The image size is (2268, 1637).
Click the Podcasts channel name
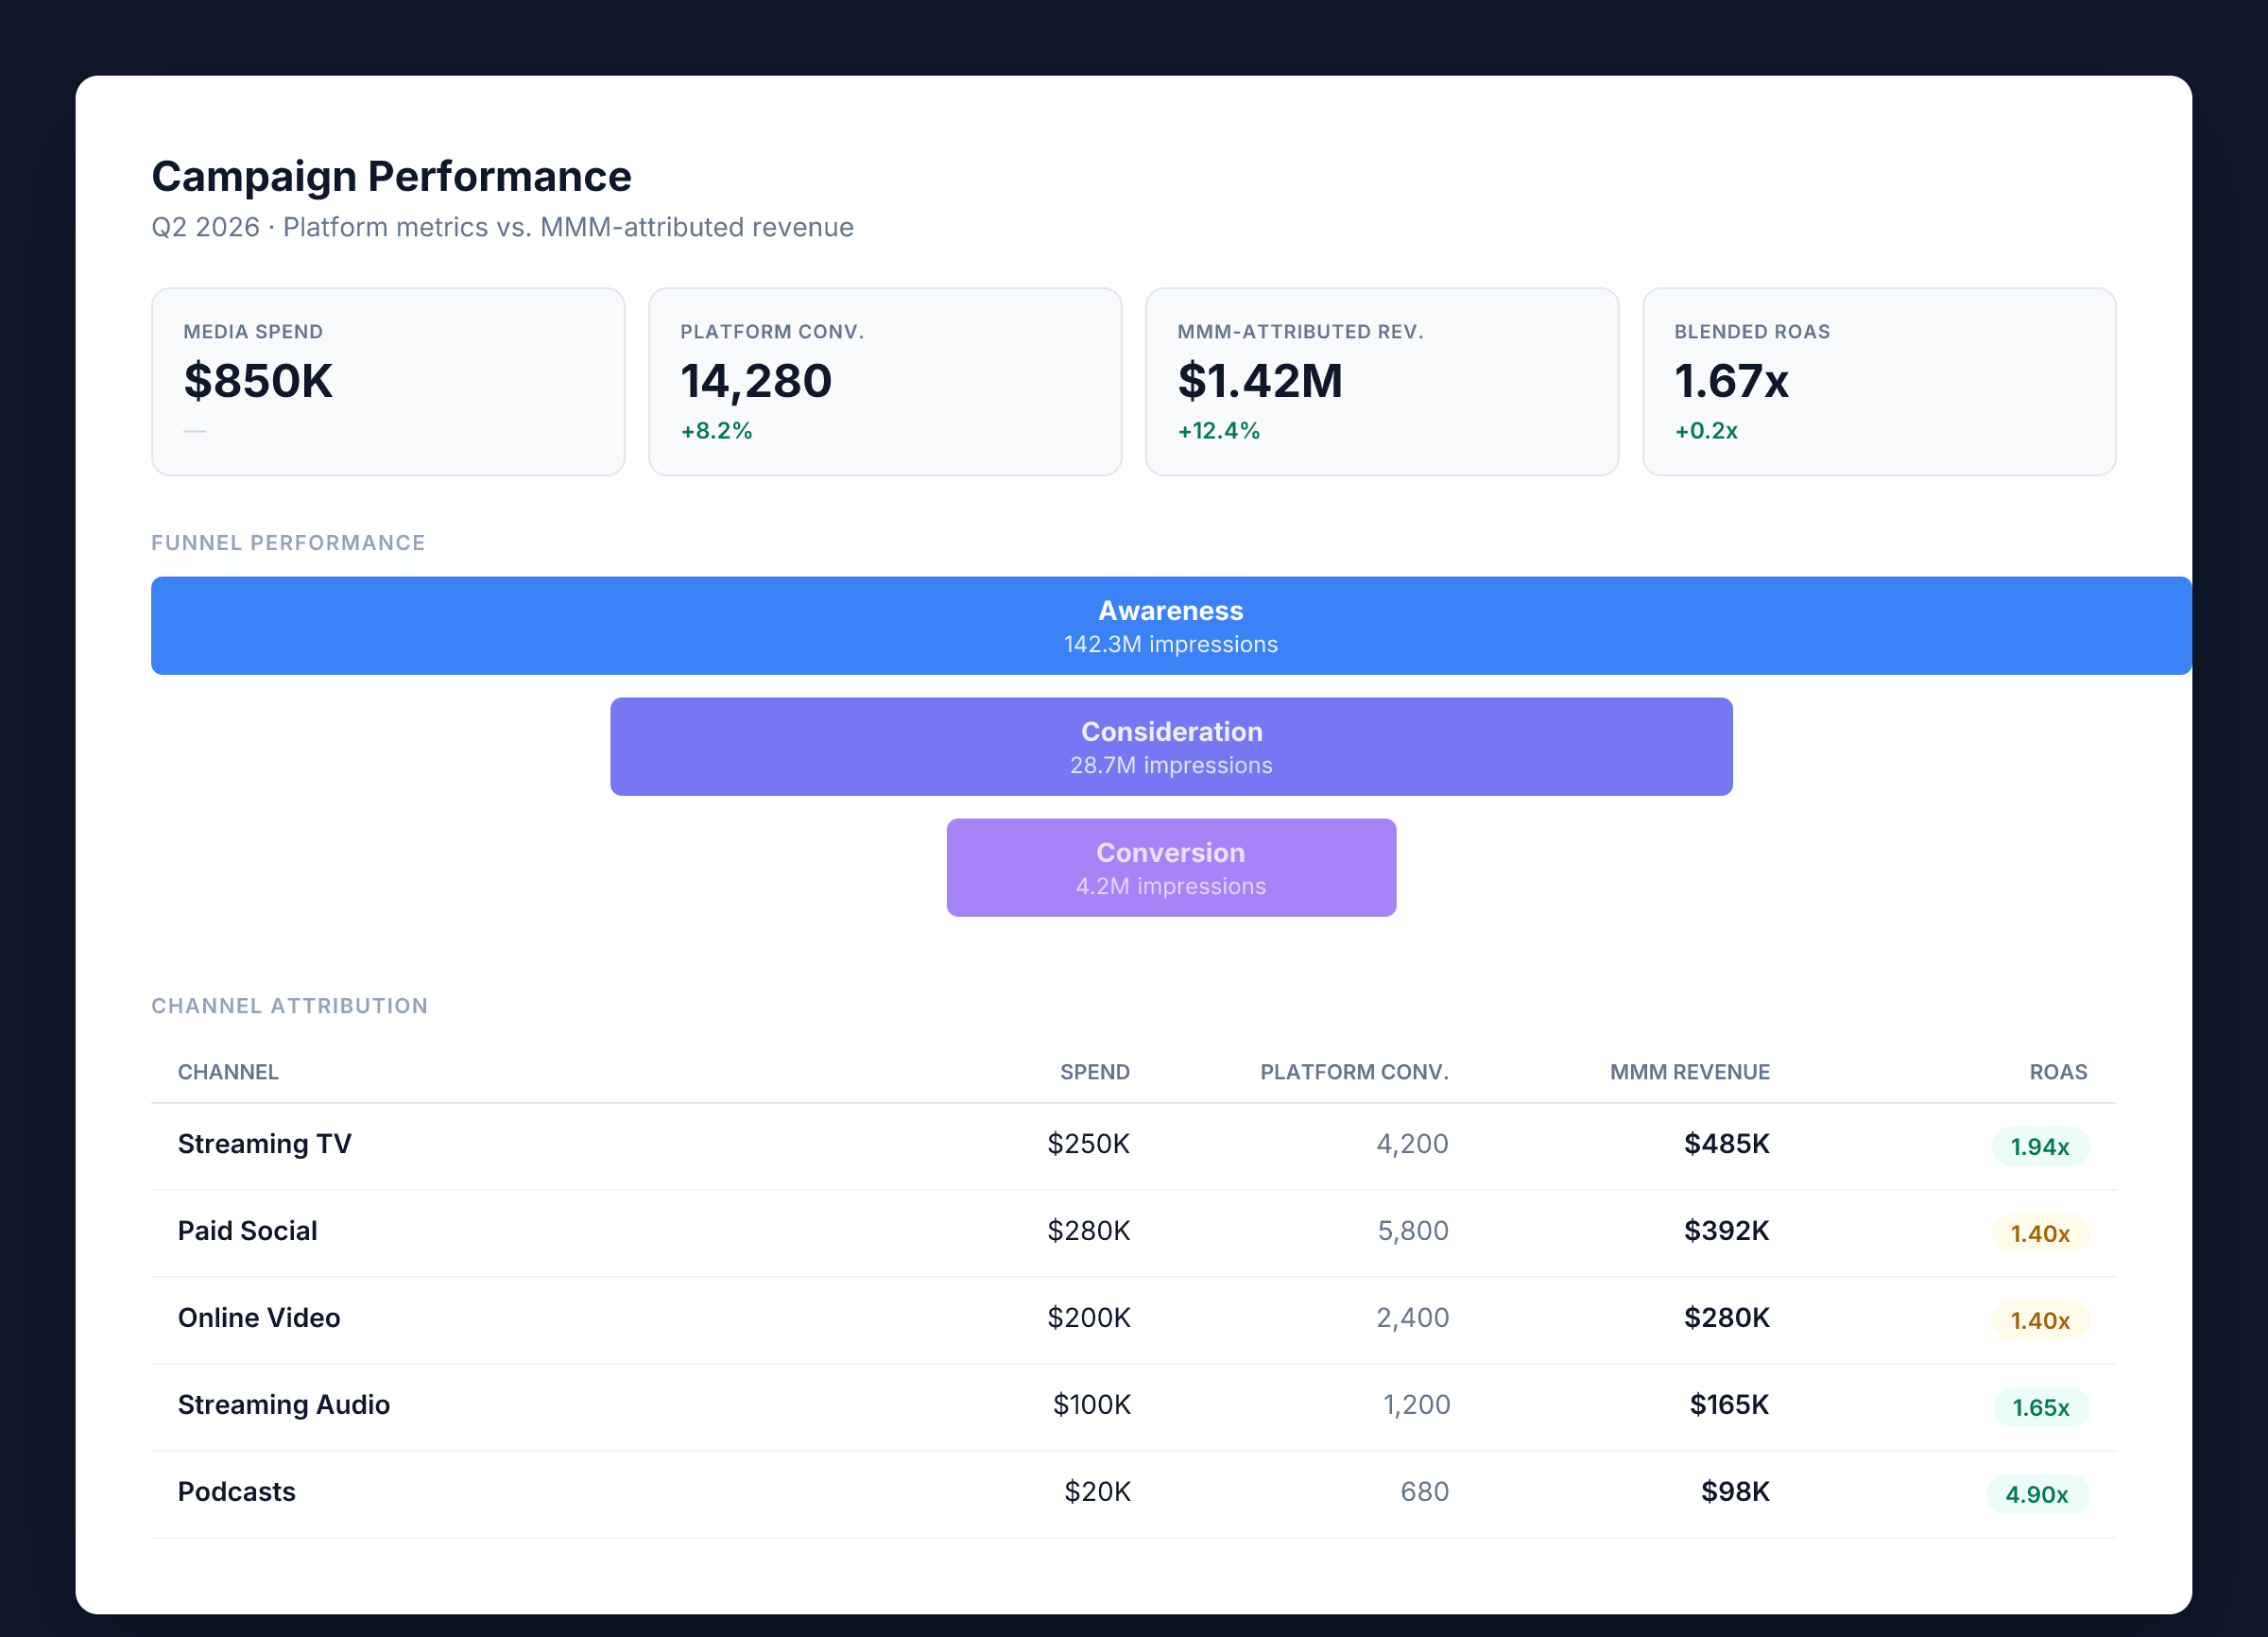(x=237, y=1492)
